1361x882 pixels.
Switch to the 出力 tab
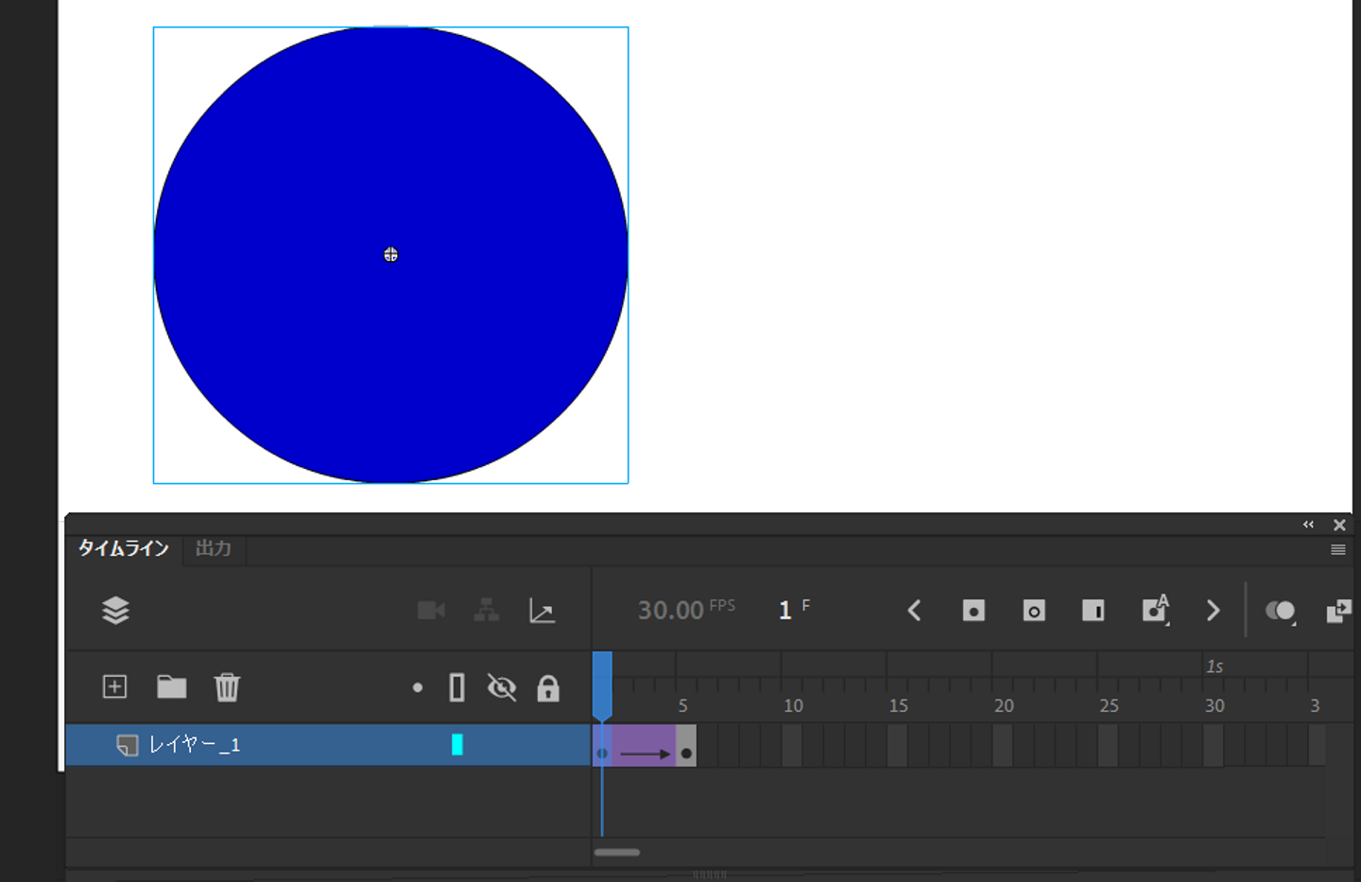(214, 548)
